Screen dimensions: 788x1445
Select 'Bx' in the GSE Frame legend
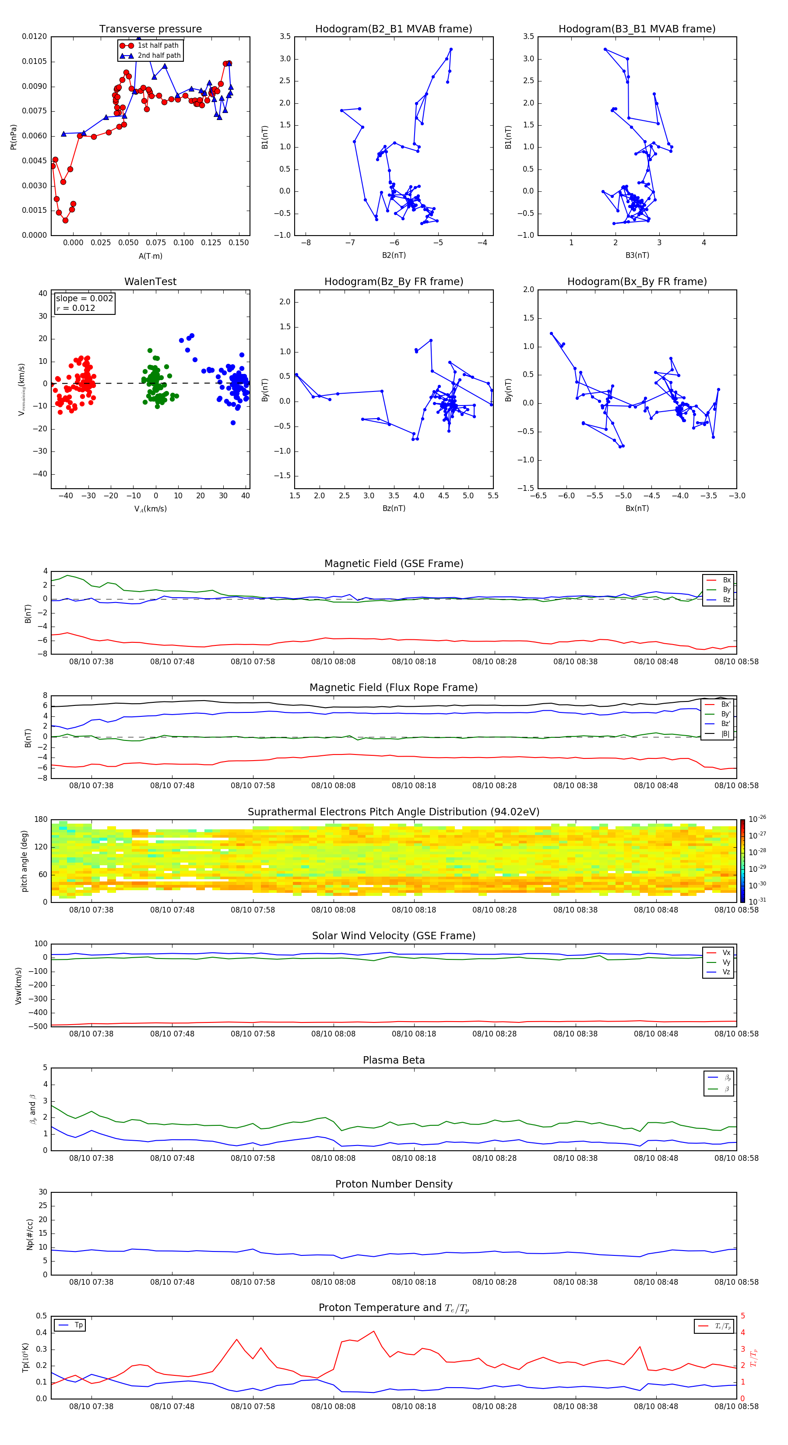[x=718, y=580]
